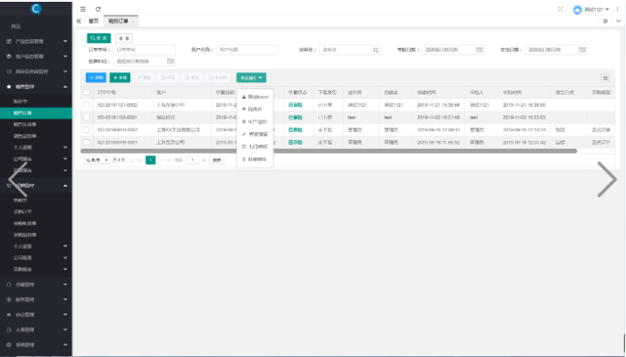Choose the bottom batch-delete menu entry
Viewport: 626px width, 357px height.
tap(255, 159)
